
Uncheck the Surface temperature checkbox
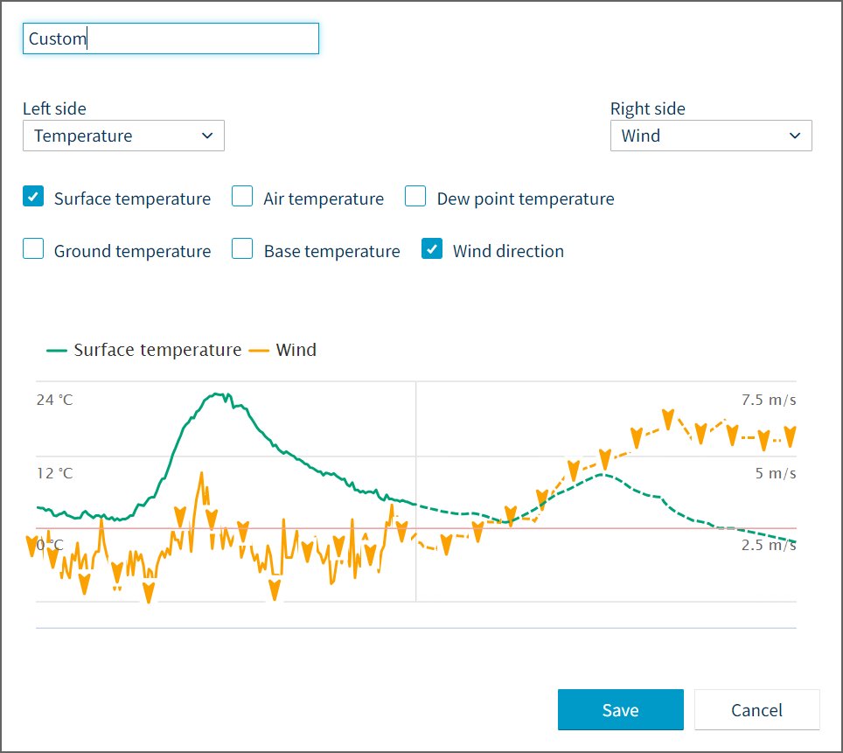click(x=33, y=197)
